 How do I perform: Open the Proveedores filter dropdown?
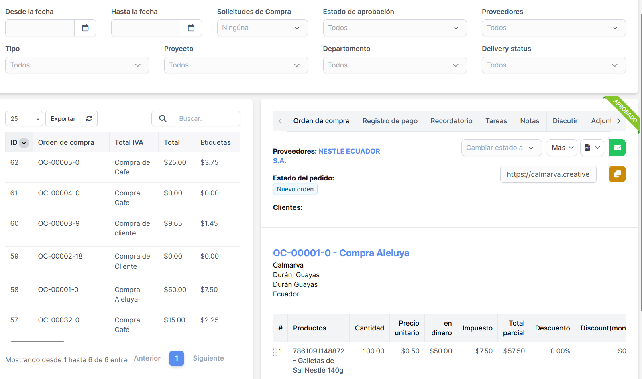(553, 28)
